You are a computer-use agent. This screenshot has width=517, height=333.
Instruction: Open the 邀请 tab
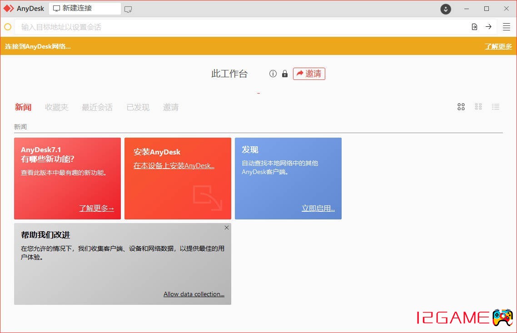(171, 107)
